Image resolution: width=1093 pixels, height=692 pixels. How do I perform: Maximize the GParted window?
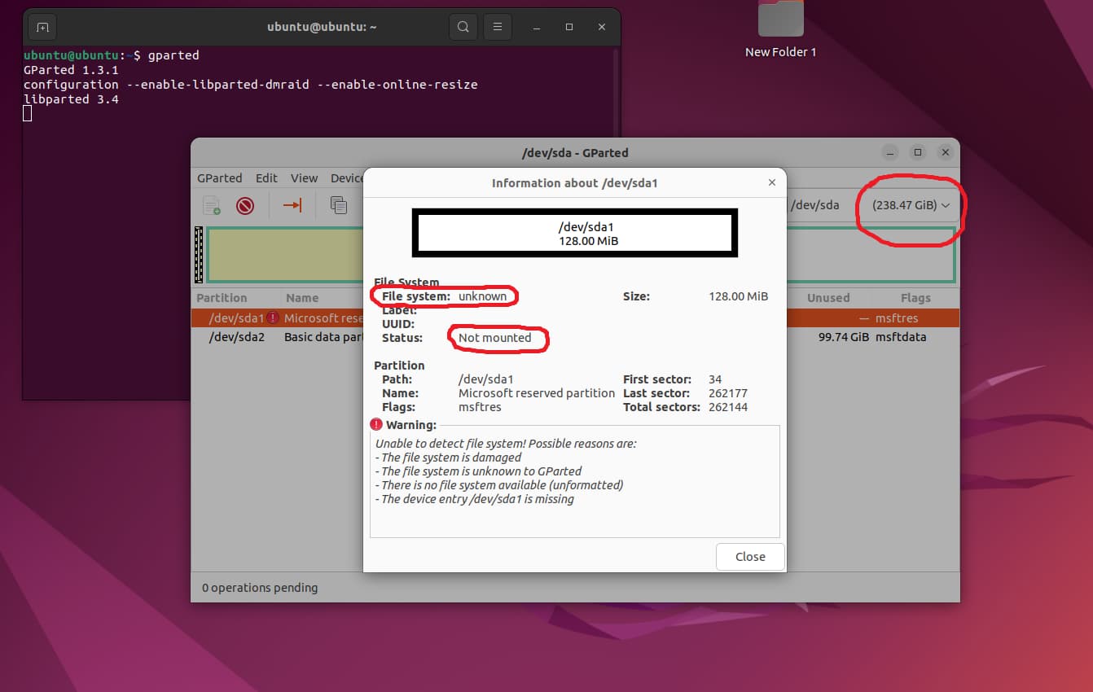coord(918,152)
